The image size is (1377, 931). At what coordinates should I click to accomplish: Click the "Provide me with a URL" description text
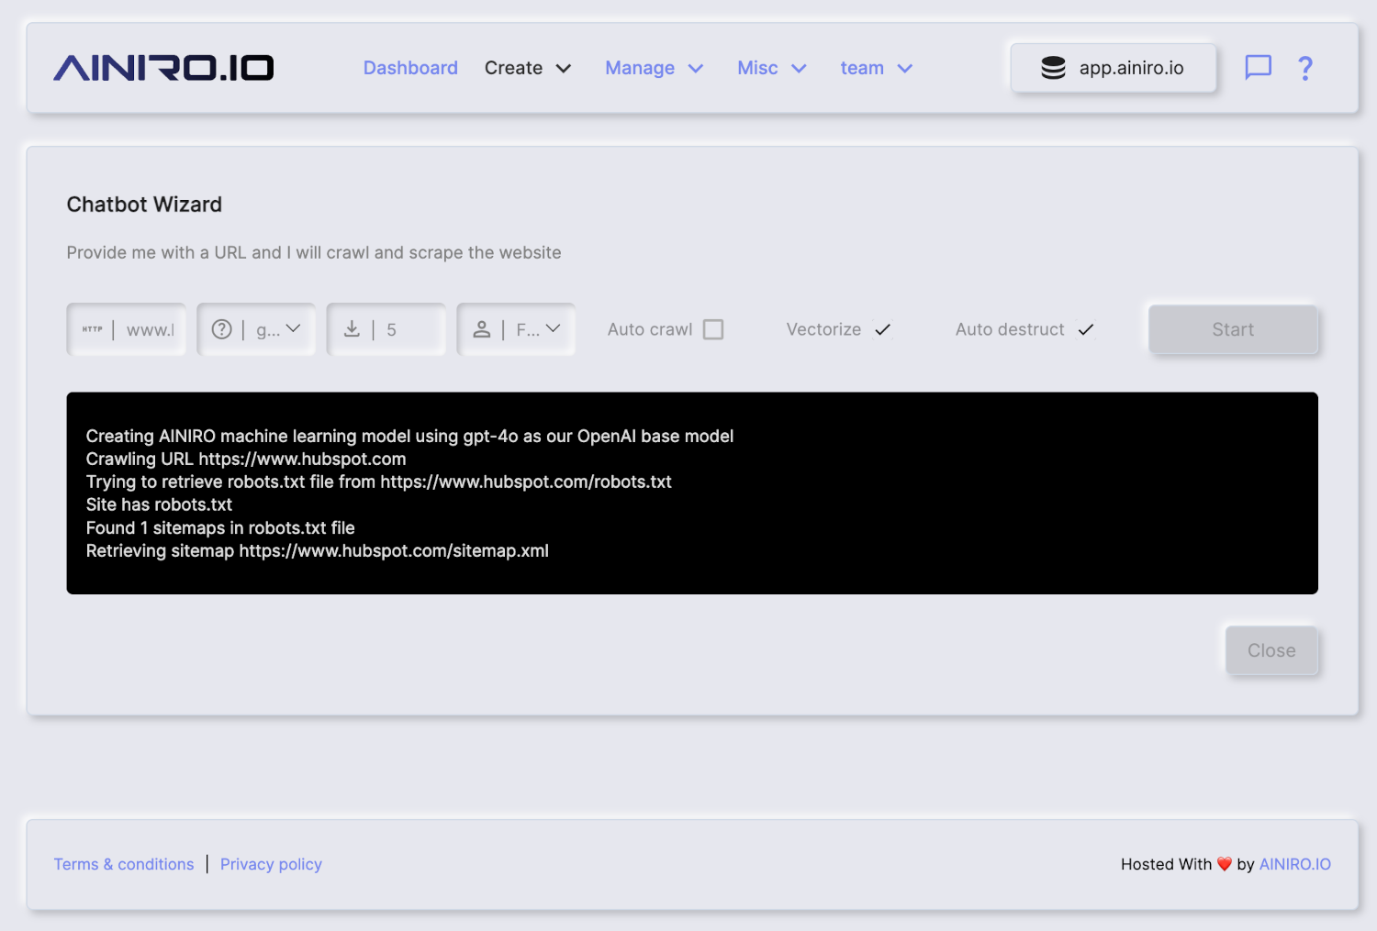pos(314,252)
